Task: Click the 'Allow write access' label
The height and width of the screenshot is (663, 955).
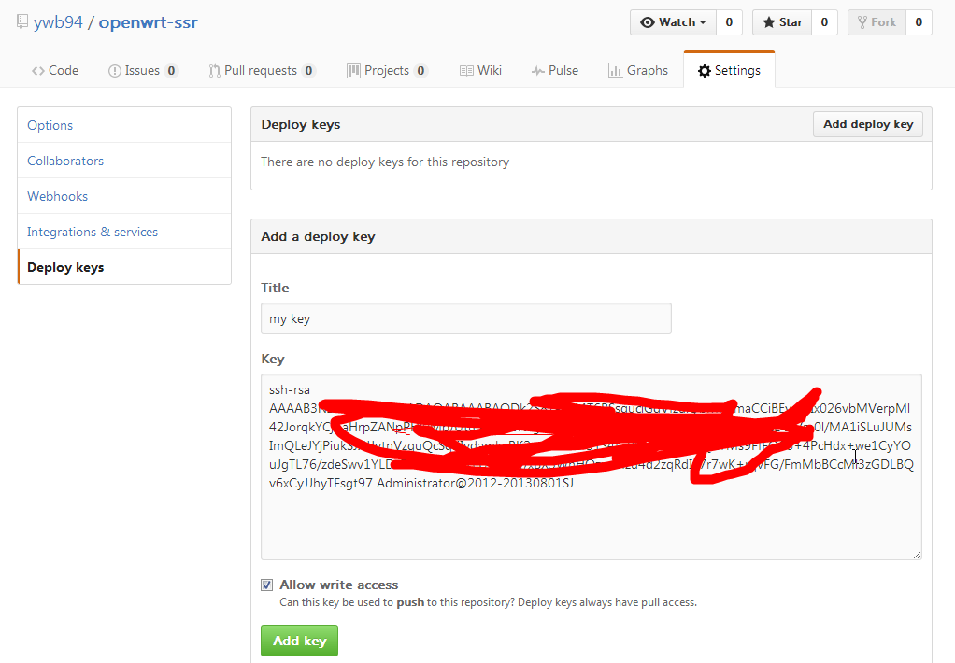Action: 338,585
